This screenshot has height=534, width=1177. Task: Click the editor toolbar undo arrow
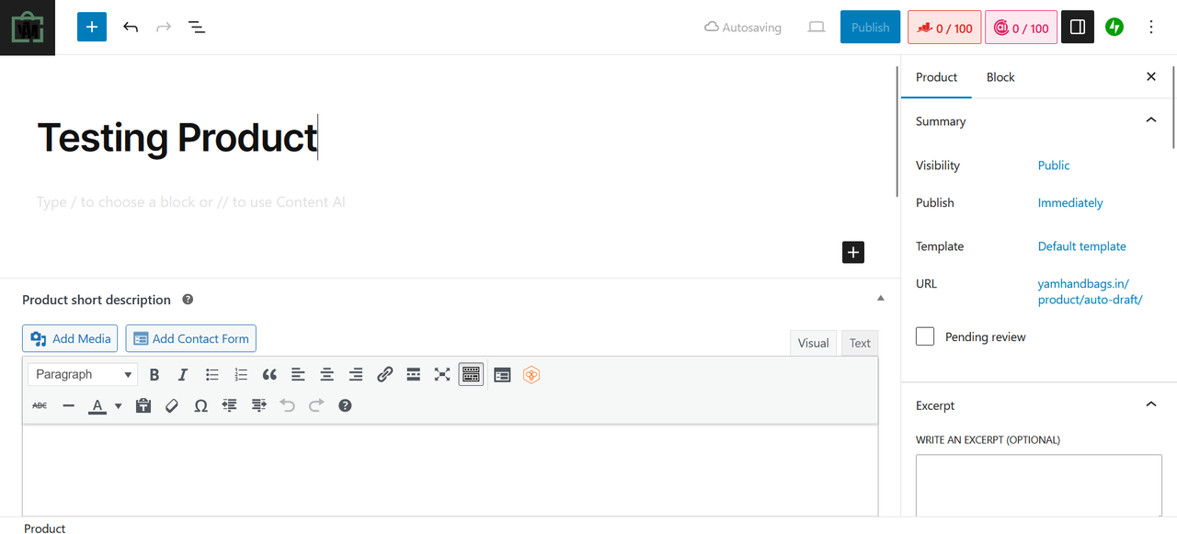tap(288, 405)
